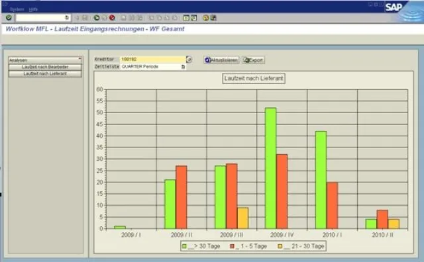
Task: Click the orange 1 - 5 Tage legend swatch
Action: pos(232,246)
